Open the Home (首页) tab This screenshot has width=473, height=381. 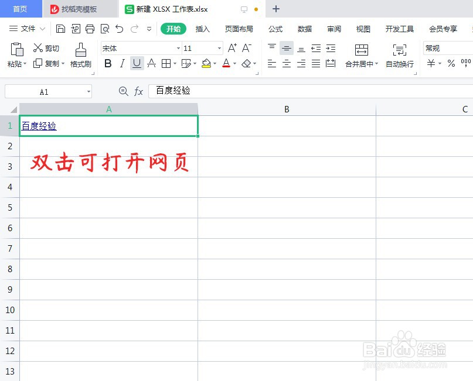pos(21,9)
